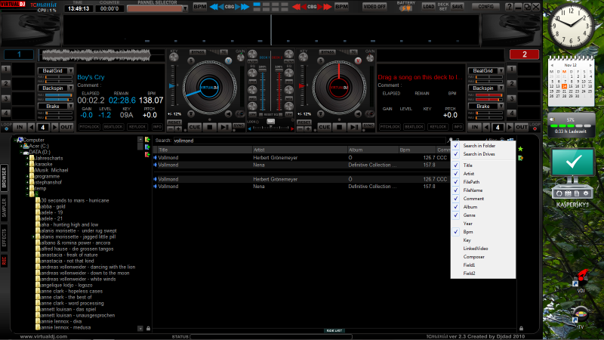Click the VIDEO OFF button

(374, 7)
